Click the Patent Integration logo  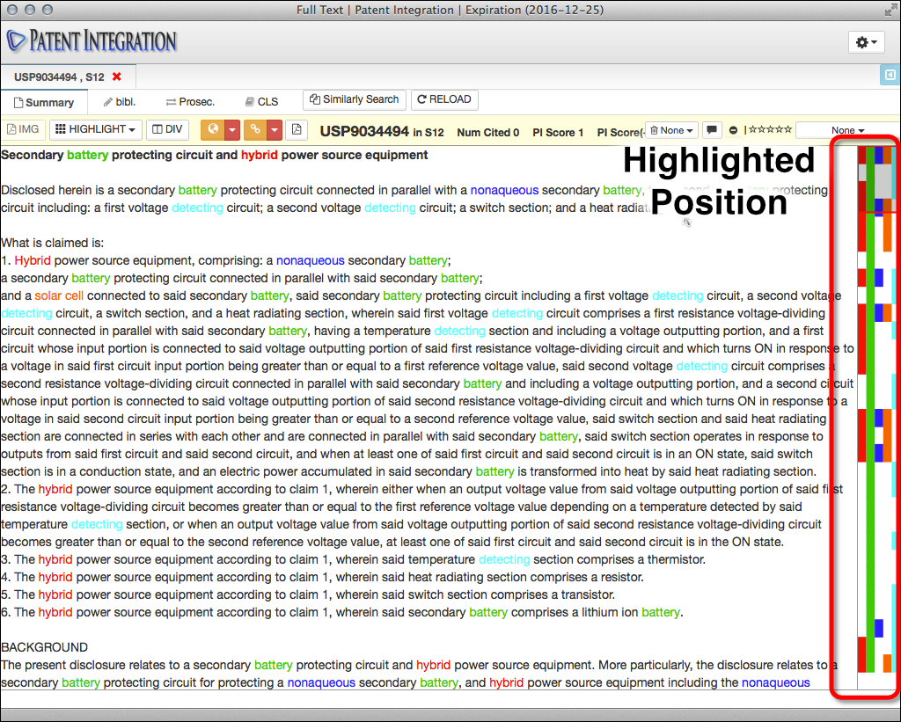click(x=92, y=41)
